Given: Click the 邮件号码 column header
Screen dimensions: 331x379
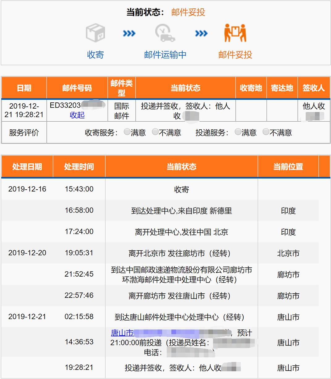Looking at the screenshot, I should coord(77,88).
